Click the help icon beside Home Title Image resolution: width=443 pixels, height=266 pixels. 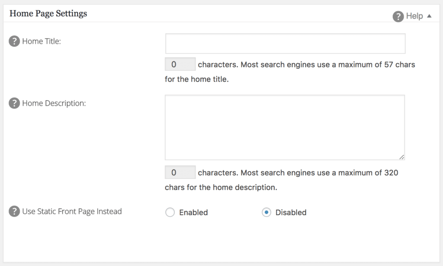click(x=14, y=41)
